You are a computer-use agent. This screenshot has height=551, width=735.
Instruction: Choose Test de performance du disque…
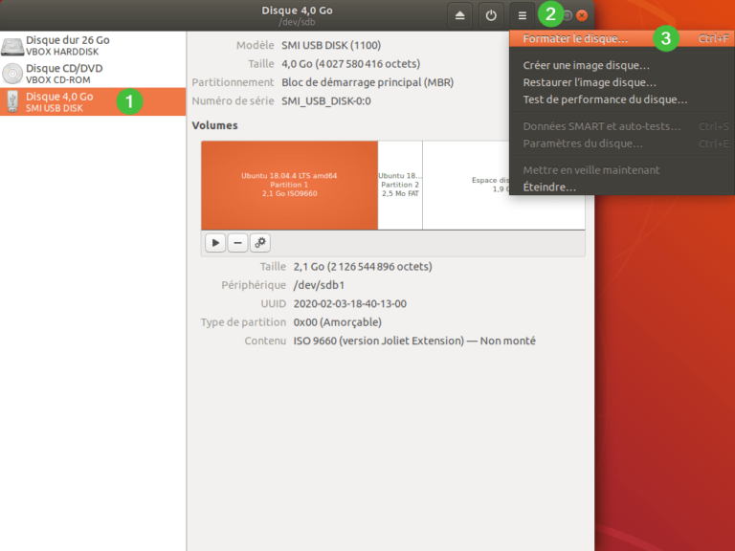tap(622, 99)
